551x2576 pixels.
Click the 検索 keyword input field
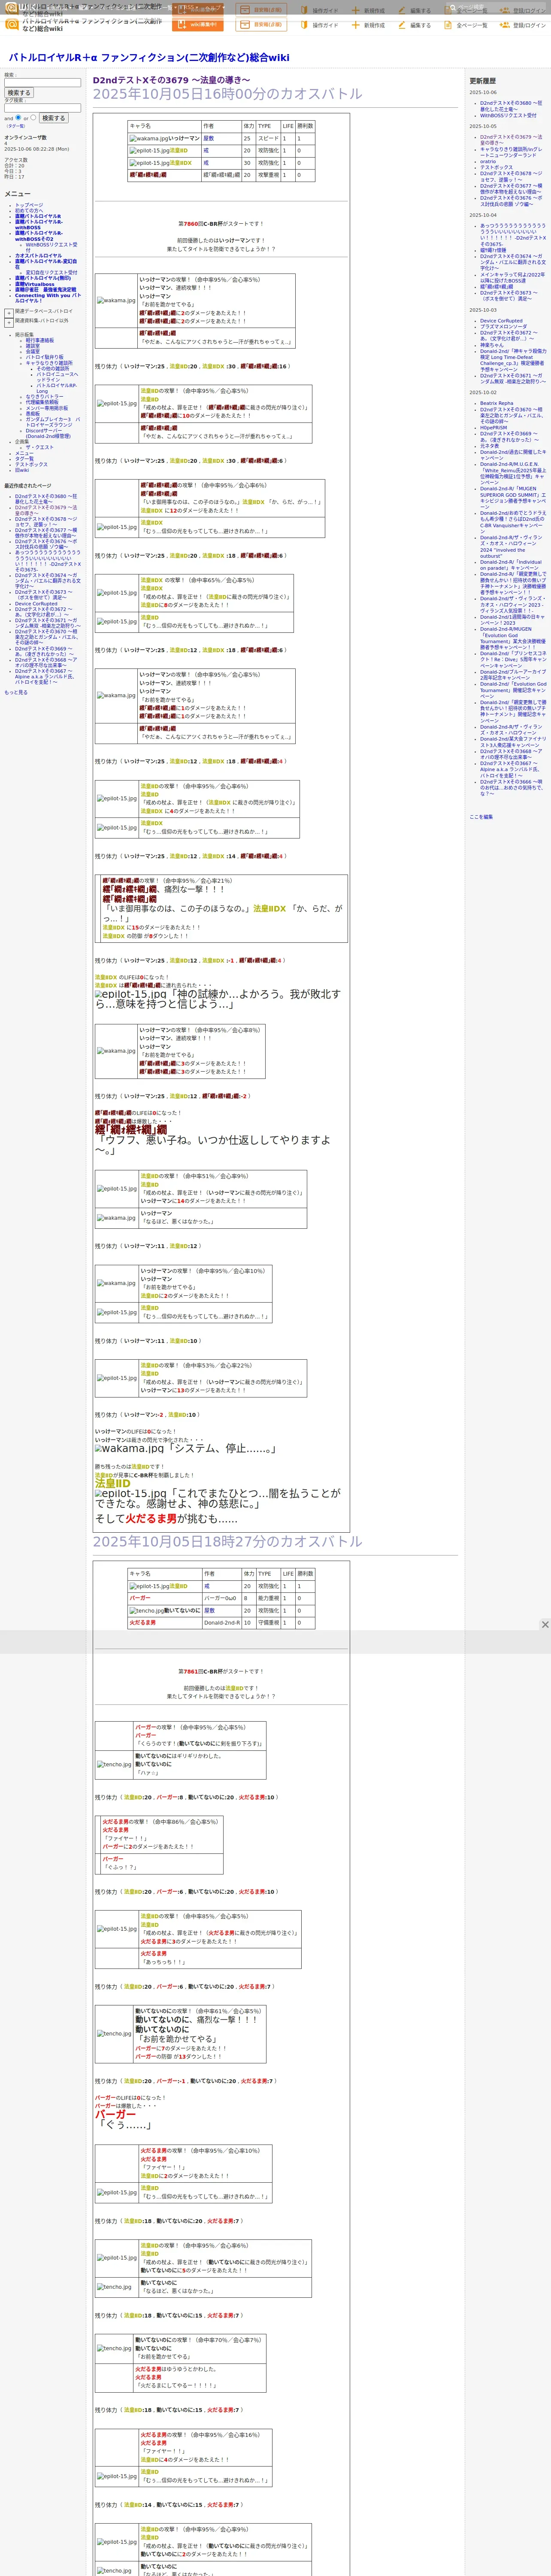[x=42, y=83]
